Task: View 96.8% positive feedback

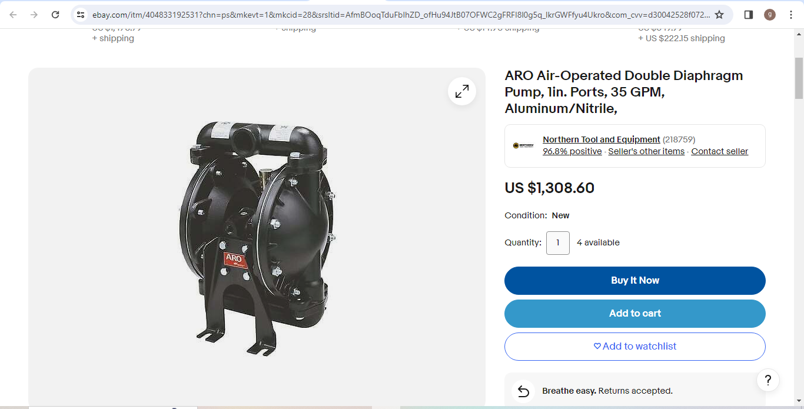Action: (572, 151)
